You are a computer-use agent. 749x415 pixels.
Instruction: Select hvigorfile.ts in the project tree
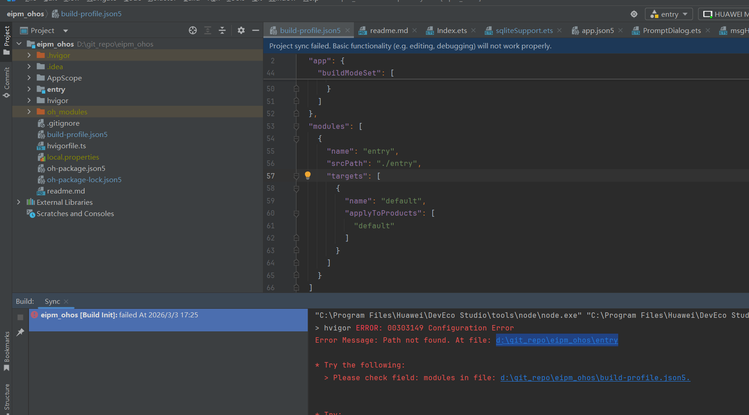66,146
